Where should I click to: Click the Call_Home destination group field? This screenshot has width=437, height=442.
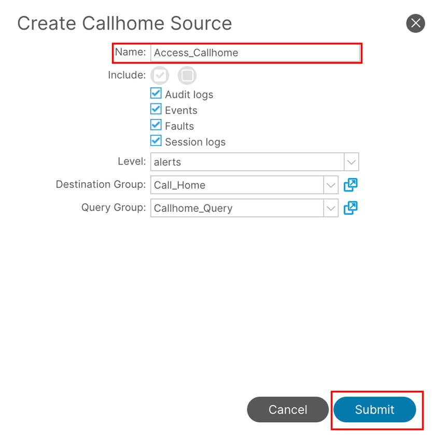pos(237,185)
